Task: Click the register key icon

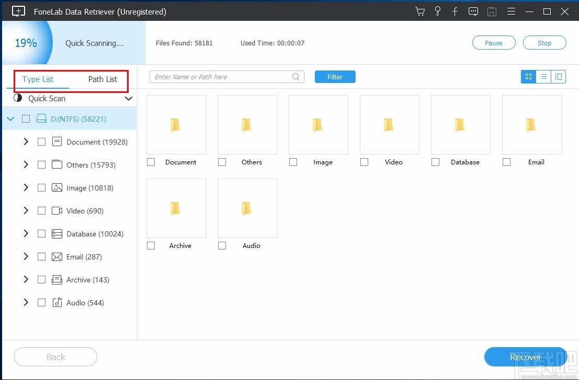Action: tap(438, 11)
